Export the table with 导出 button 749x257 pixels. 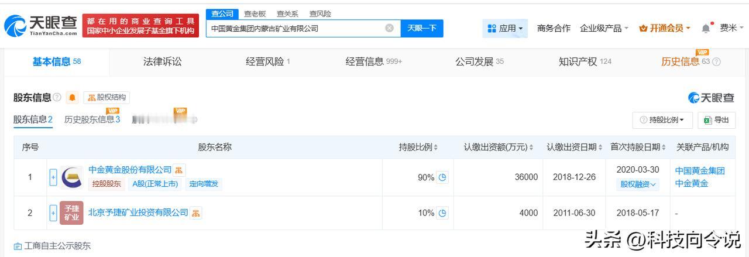[716, 120]
